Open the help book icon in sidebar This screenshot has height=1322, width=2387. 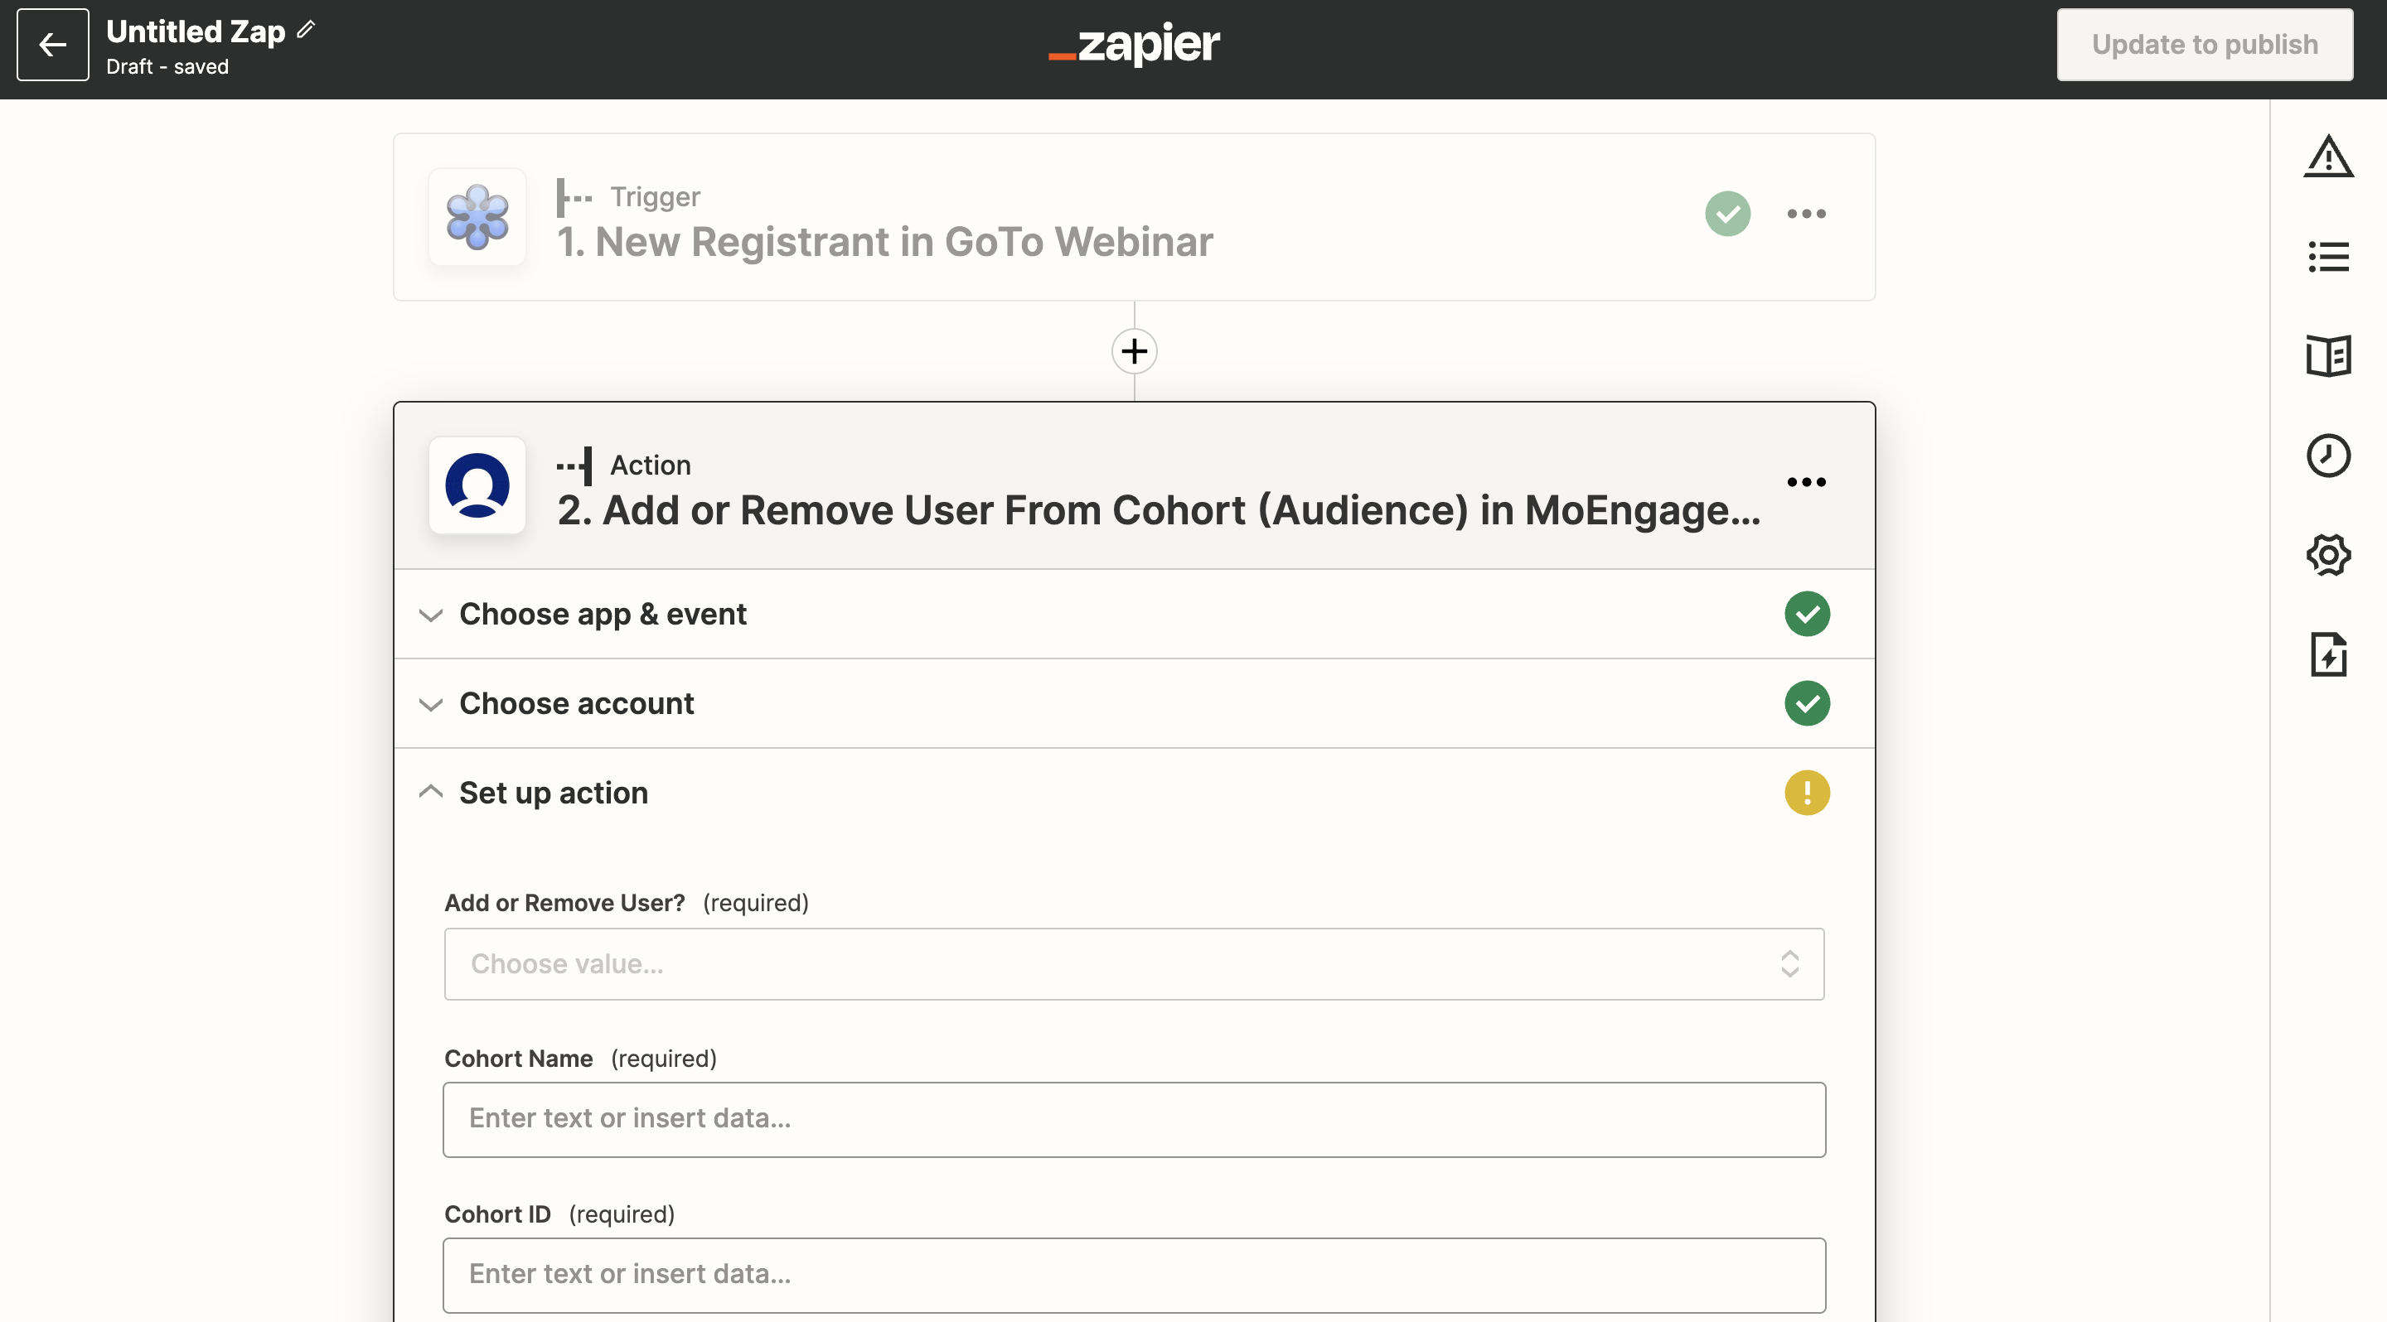click(2327, 355)
